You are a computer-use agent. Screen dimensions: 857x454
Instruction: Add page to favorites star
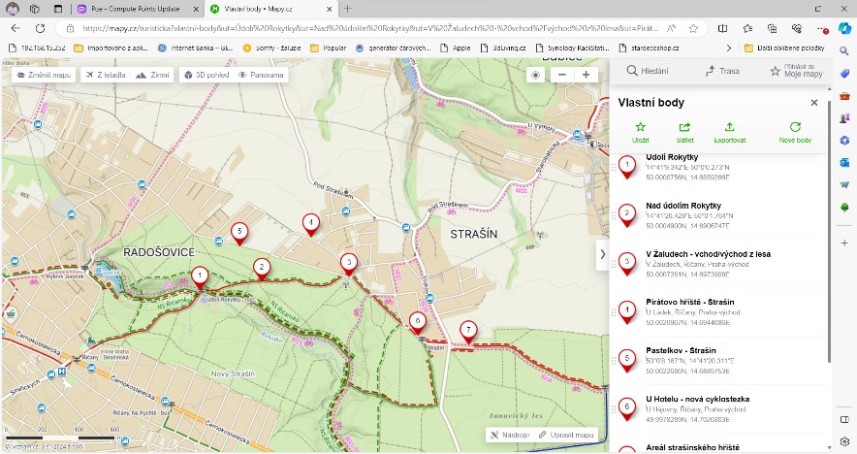(x=693, y=28)
